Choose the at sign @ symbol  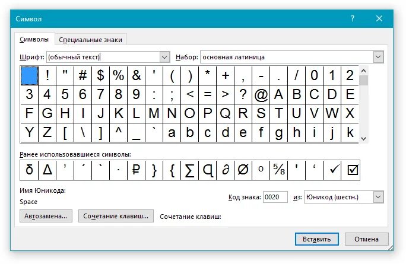(261, 94)
